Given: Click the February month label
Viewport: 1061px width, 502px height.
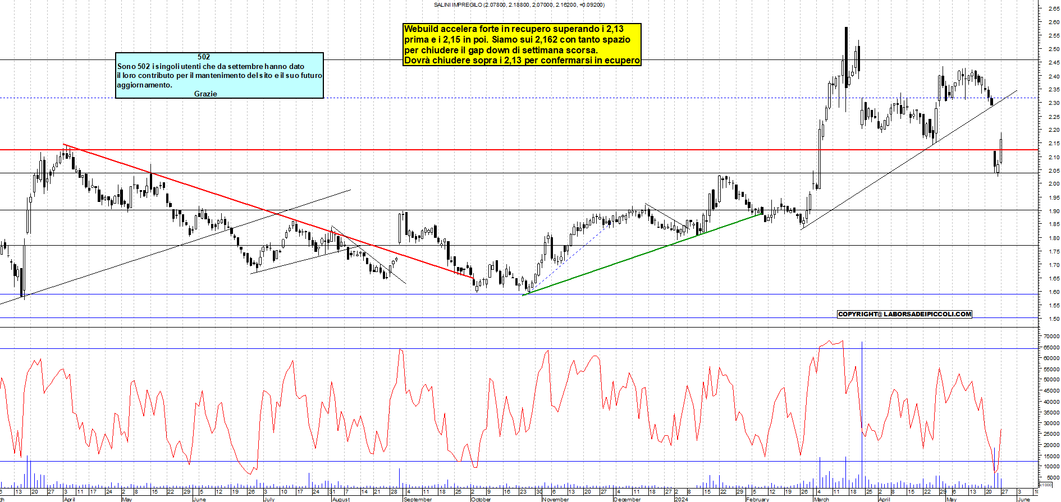Looking at the screenshot, I should click(757, 499).
